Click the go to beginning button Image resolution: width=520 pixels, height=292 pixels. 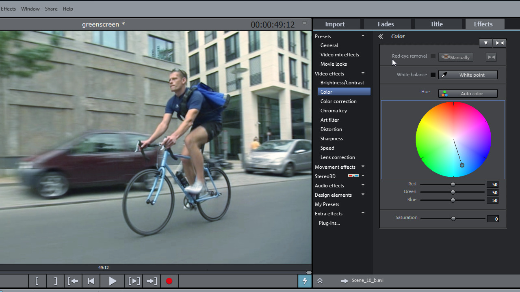point(91,281)
